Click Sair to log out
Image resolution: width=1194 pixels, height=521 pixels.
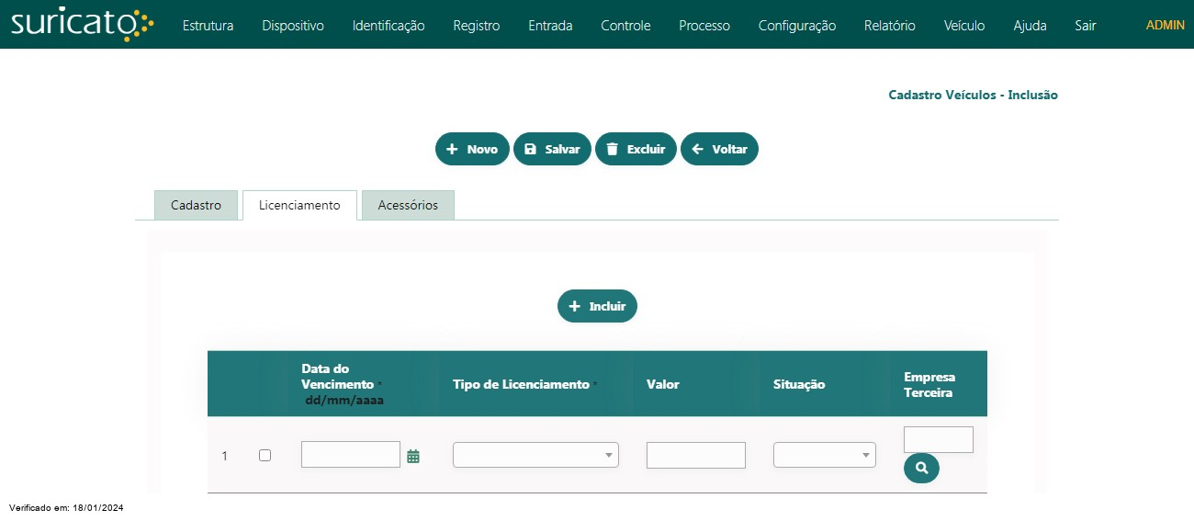coord(1085,26)
